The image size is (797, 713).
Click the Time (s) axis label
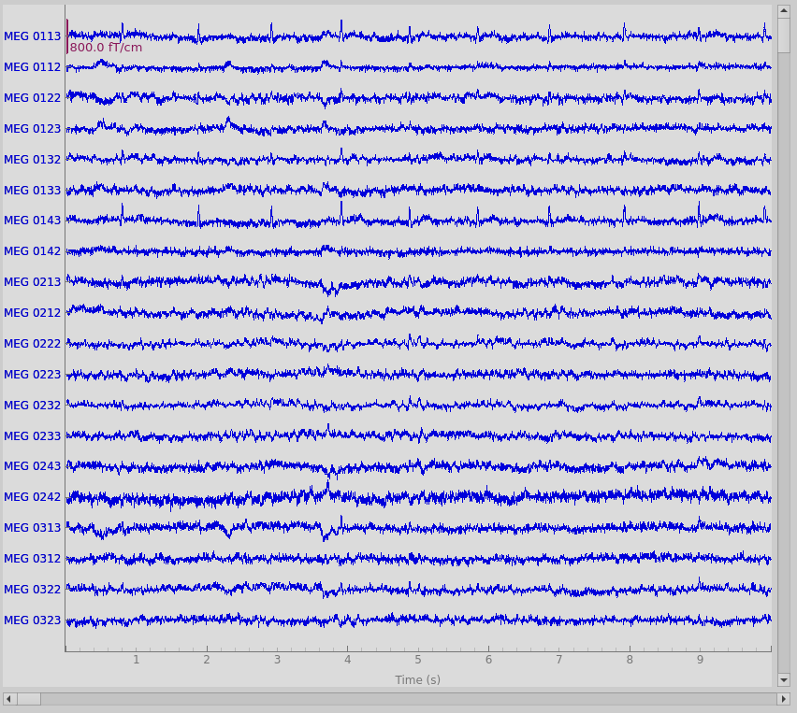click(x=417, y=680)
